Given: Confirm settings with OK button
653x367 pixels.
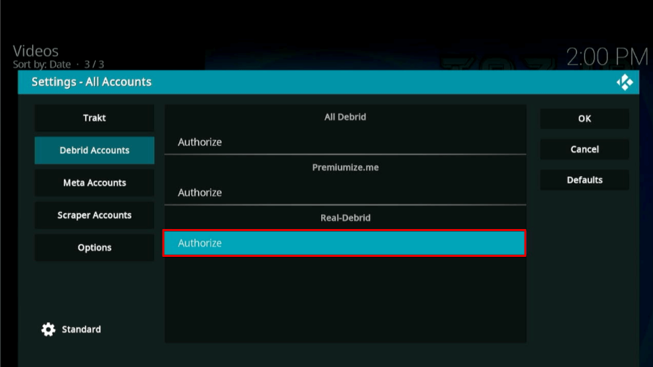Looking at the screenshot, I should click(x=585, y=118).
